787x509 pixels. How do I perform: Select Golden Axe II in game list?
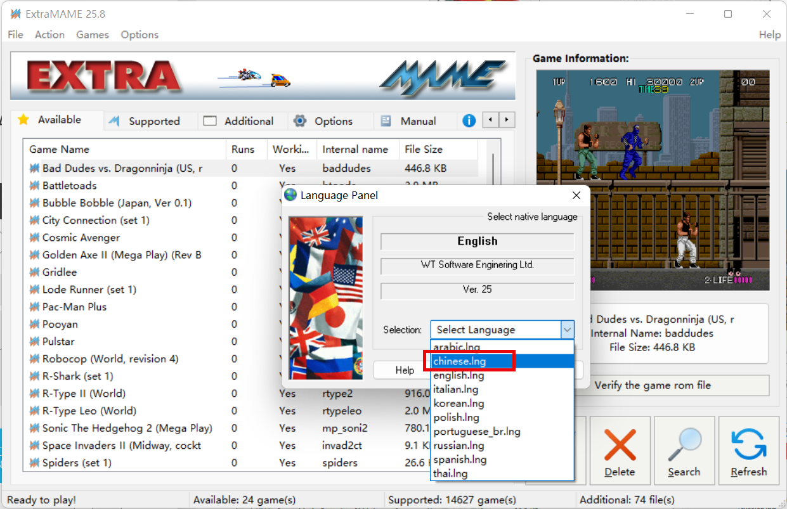[121, 255]
